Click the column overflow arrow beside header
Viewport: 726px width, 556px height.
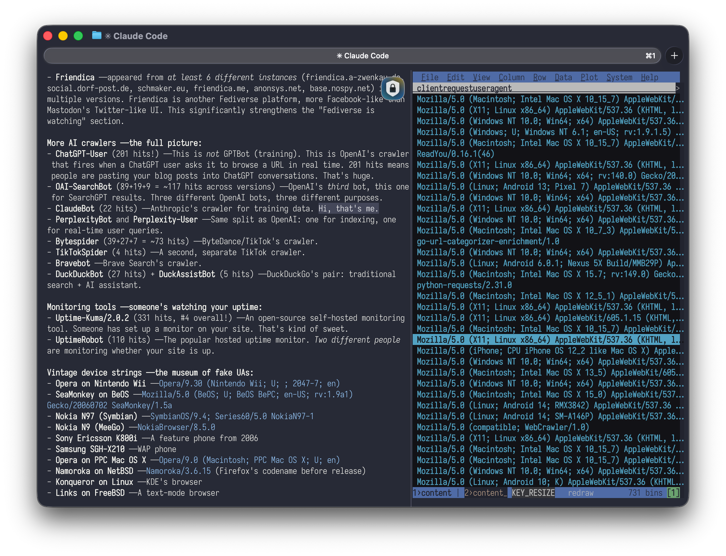coord(678,88)
